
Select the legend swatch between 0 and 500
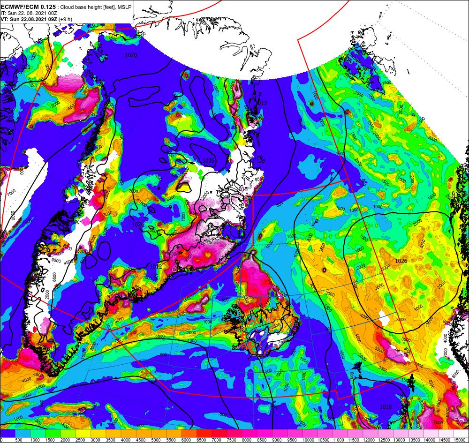[8, 433]
